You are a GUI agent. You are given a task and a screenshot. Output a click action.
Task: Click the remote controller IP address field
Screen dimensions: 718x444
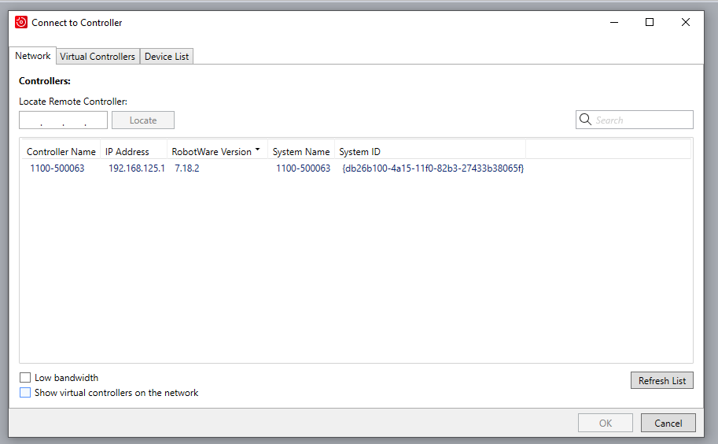coord(63,120)
